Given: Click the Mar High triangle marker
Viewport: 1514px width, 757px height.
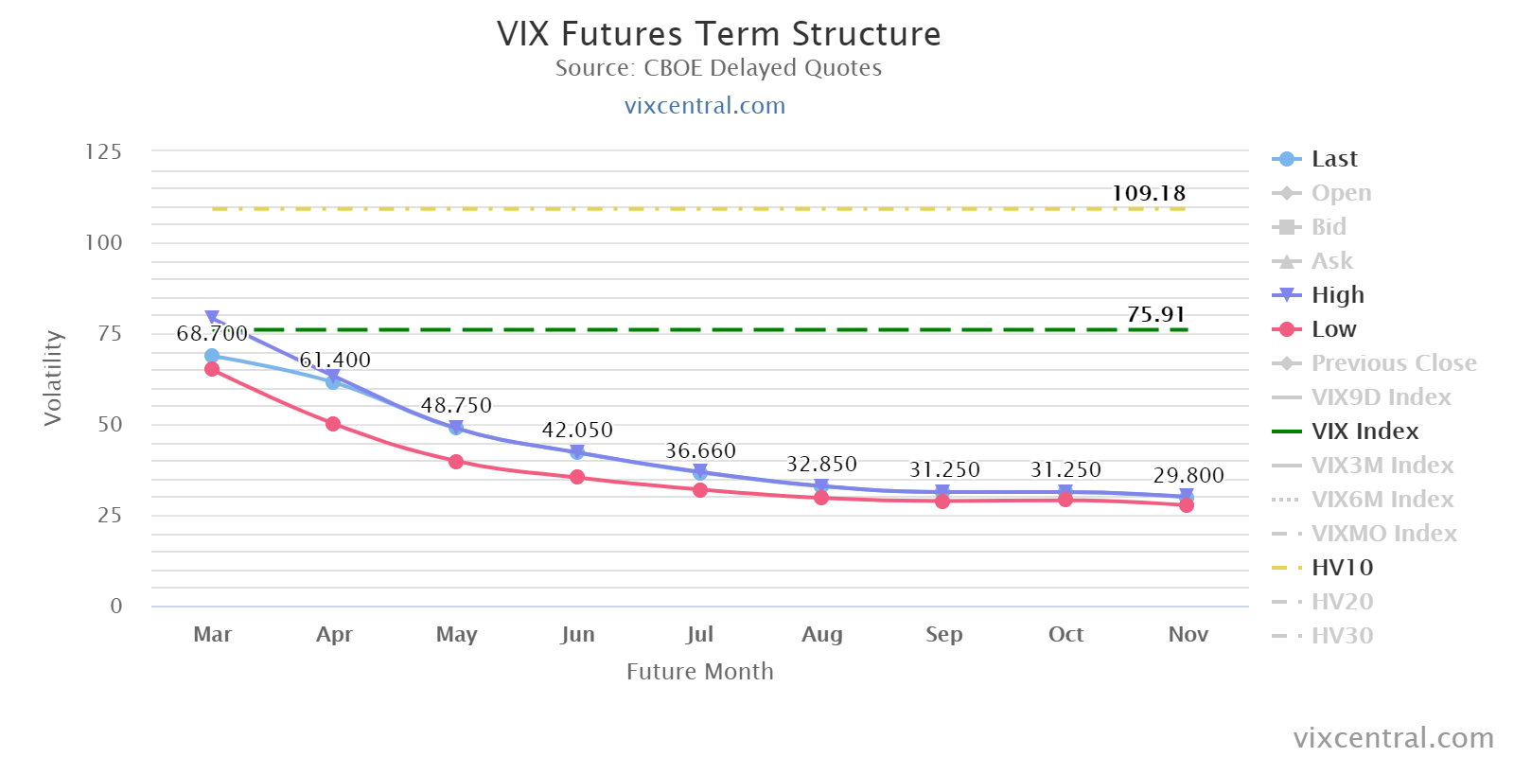Looking at the screenshot, I should pos(212,317).
